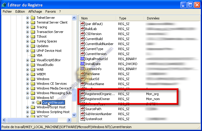Expand the TShoot key
Image resolution: width=202 pixels, height=131 pixels.
tap(27, 37)
